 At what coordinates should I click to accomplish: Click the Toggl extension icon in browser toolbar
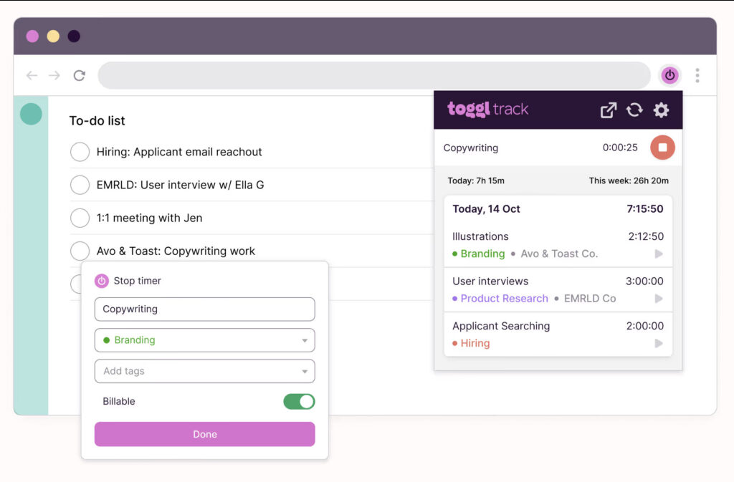[670, 75]
